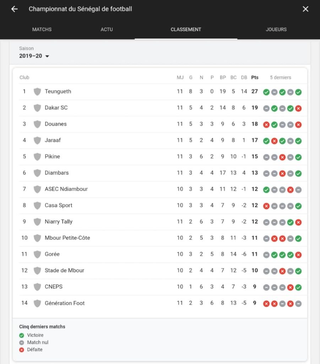
Task: Go to the JOUEURS tab
Action: click(276, 30)
